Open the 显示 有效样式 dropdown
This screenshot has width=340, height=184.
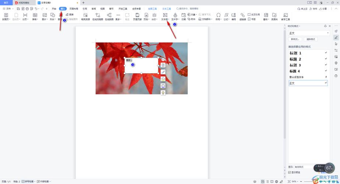click(x=304, y=167)
